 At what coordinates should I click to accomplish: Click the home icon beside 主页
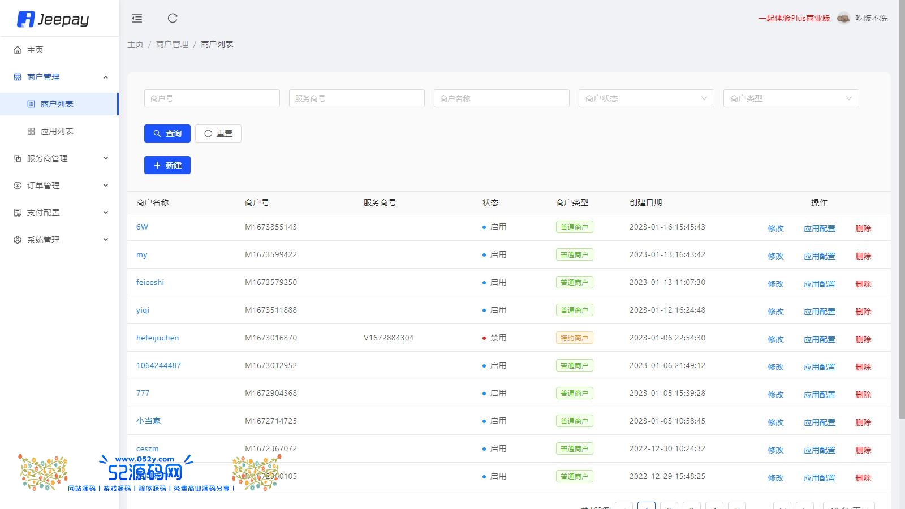tap(18, 50)
